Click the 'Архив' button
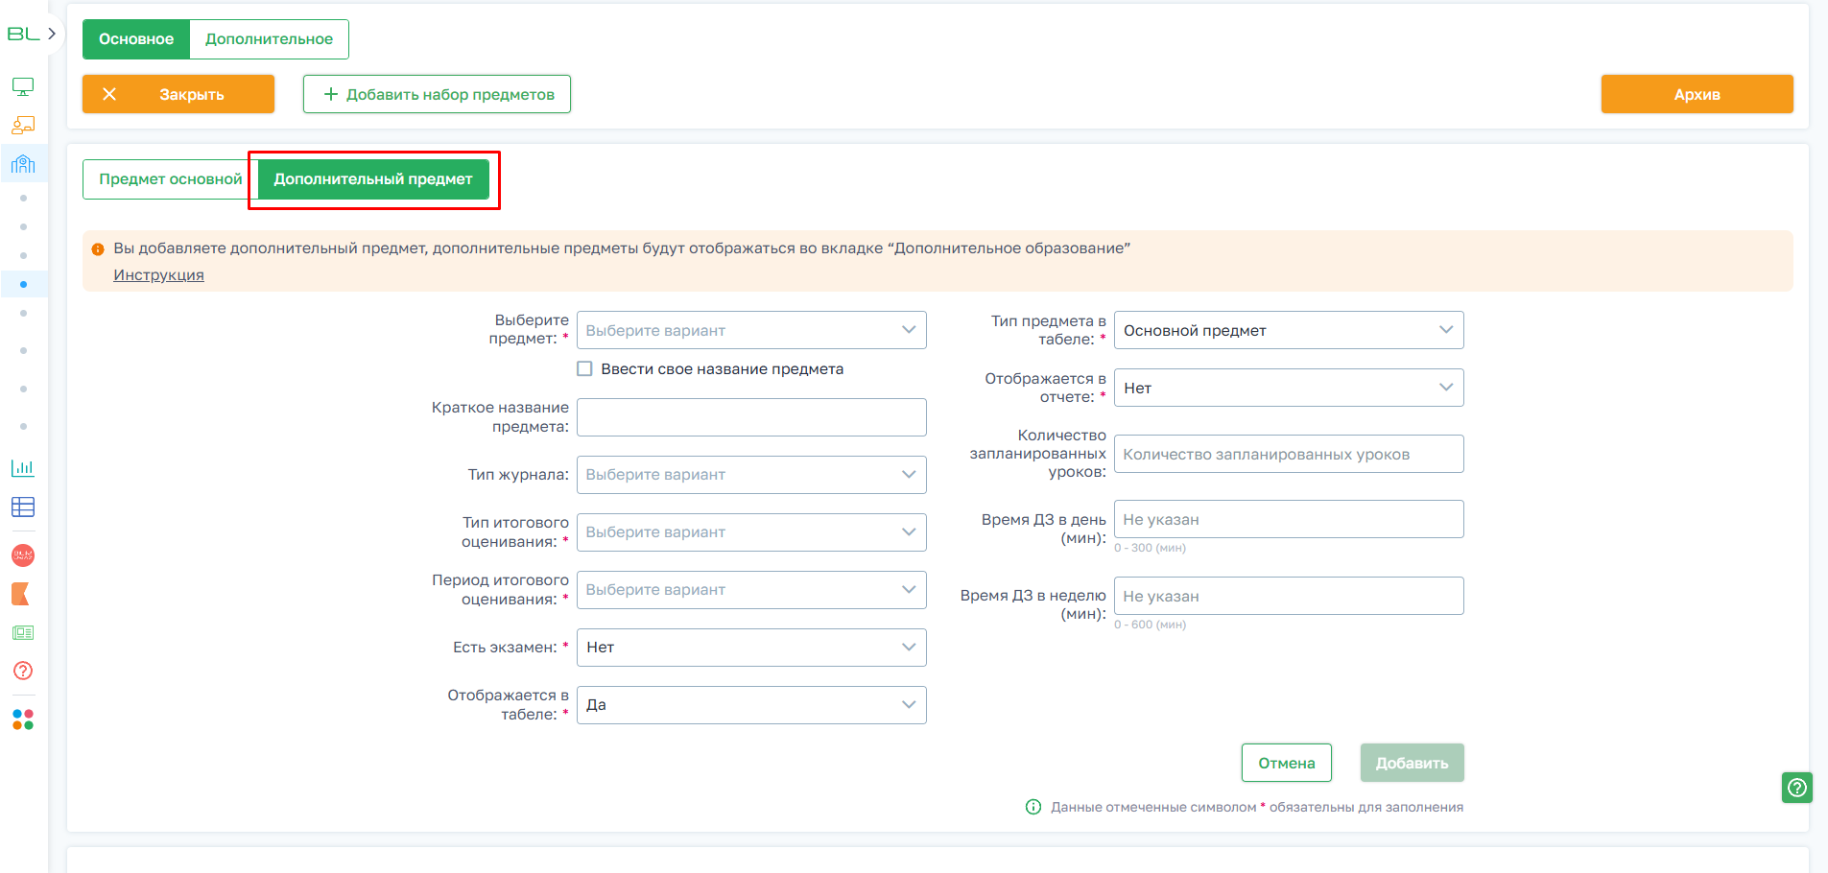 [1696, 94]
